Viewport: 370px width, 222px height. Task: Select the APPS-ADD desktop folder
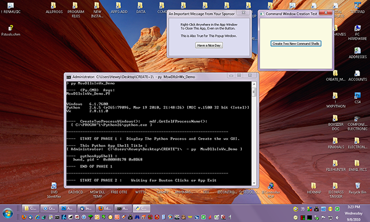pos(119,8)
